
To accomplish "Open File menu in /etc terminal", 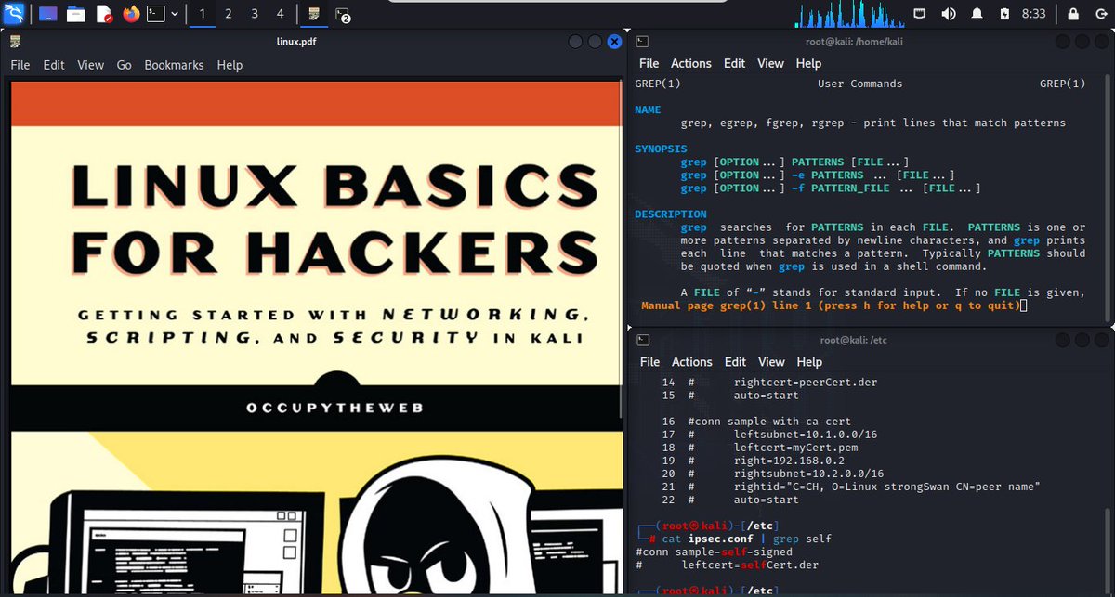I will coord(649,362).
